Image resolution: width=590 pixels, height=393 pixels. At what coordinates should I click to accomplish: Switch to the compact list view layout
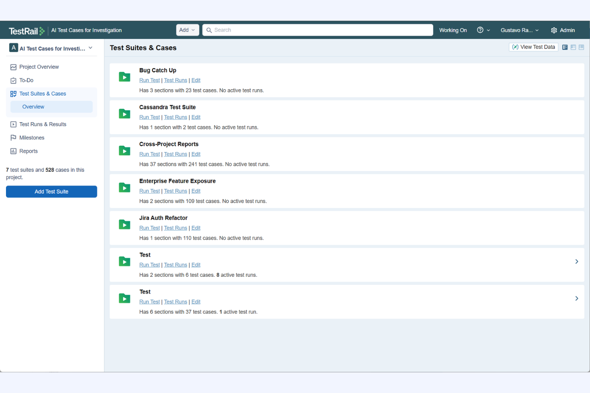(573, 47)
